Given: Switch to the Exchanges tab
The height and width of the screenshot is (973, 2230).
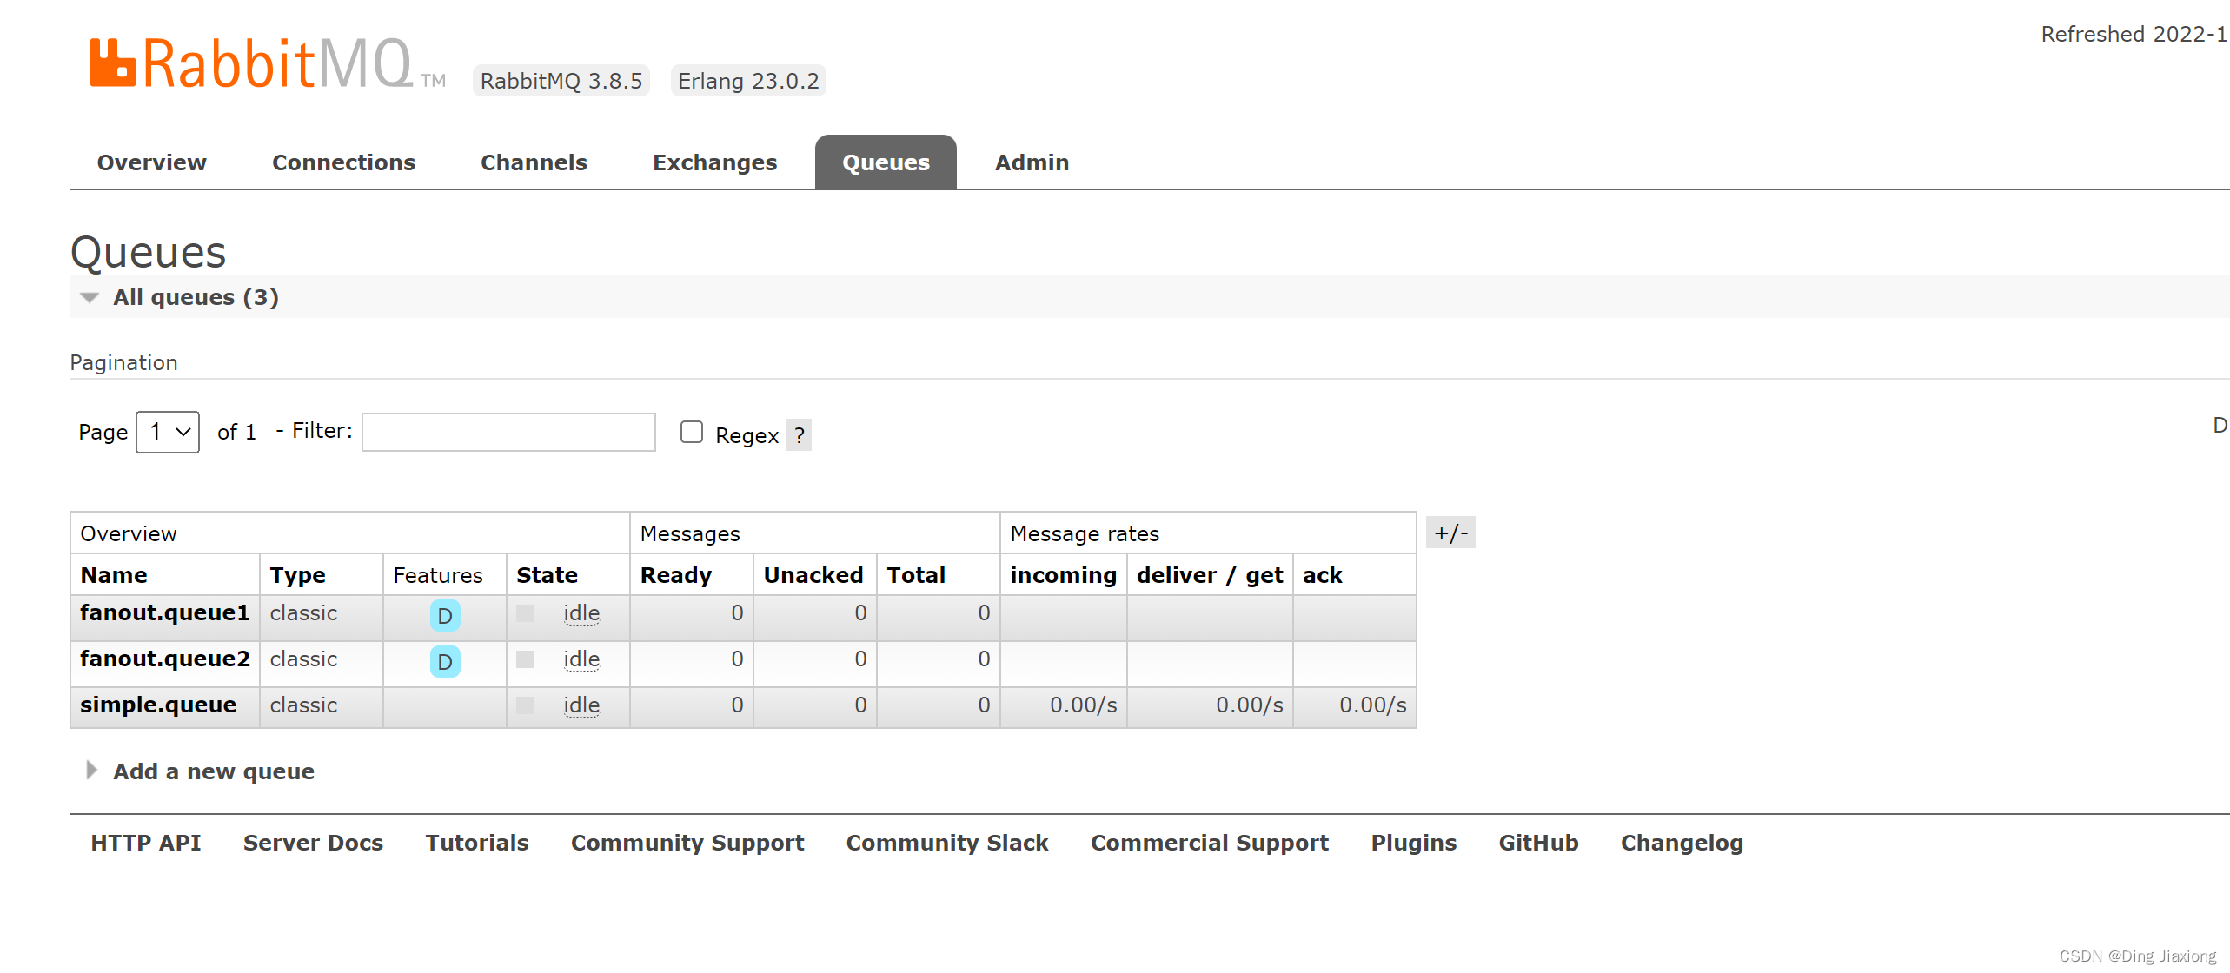Looking at the screenshot, I should click(x=714, y=162).
